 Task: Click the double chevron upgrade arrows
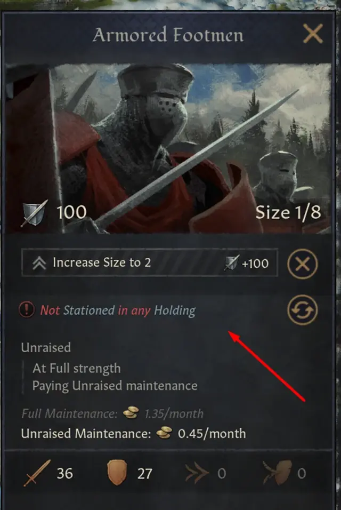[39, 263]
